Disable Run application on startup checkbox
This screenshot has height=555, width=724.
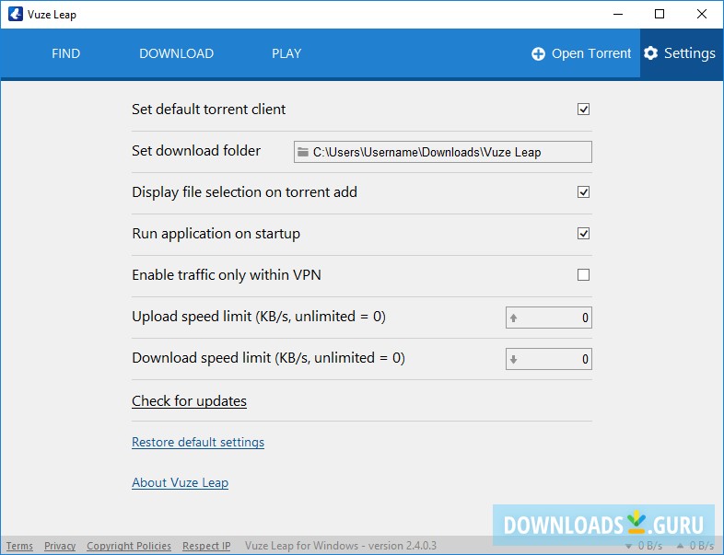tap(583, 234)
